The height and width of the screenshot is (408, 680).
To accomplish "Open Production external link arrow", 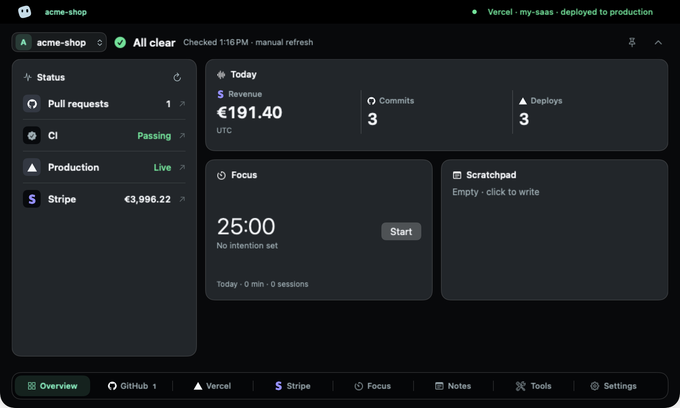I will click(182, 167).
